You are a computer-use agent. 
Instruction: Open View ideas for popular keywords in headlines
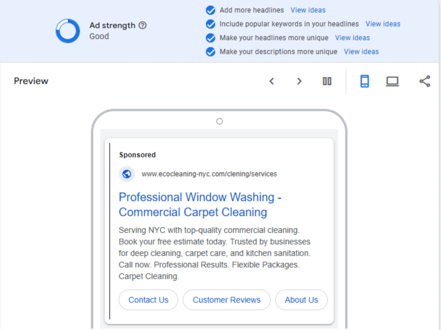pyautogui.click(x=383, y=24)
